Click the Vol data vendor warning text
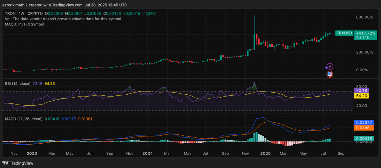 tap(63, 19)
